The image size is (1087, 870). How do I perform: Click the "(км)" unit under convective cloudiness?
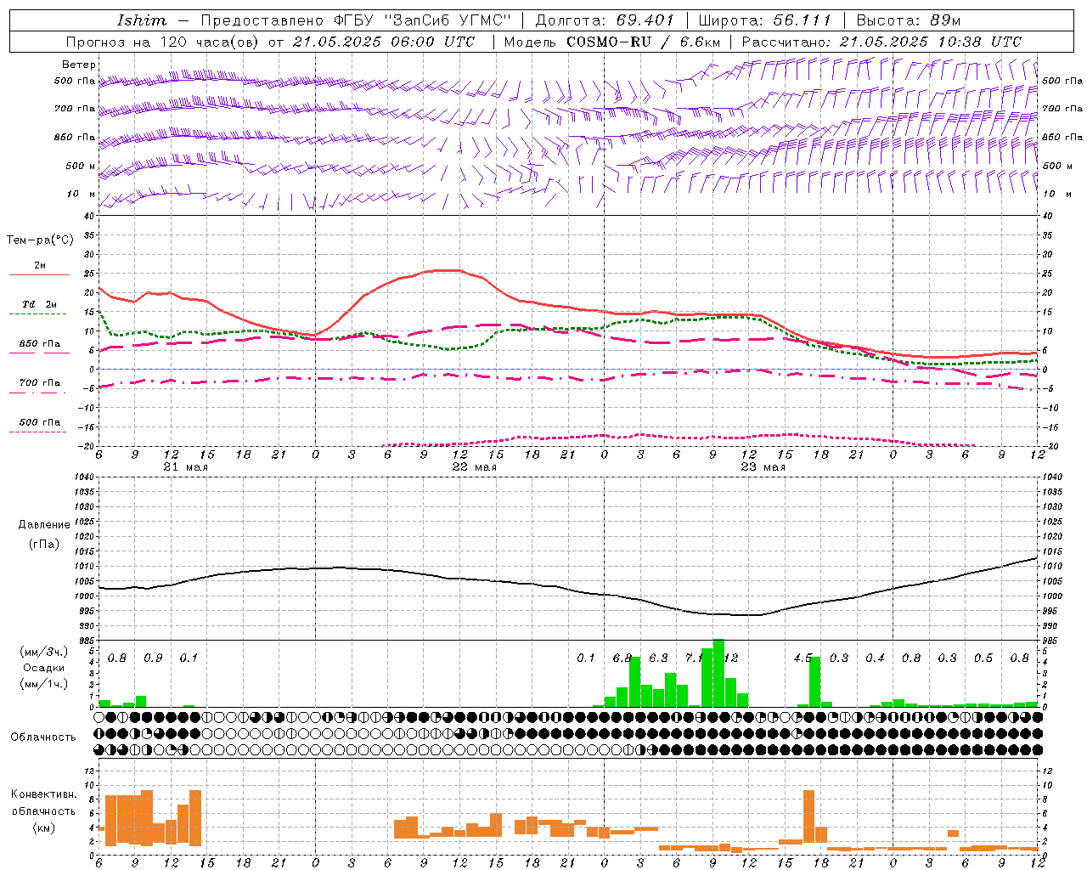click(x=43, y=828)
